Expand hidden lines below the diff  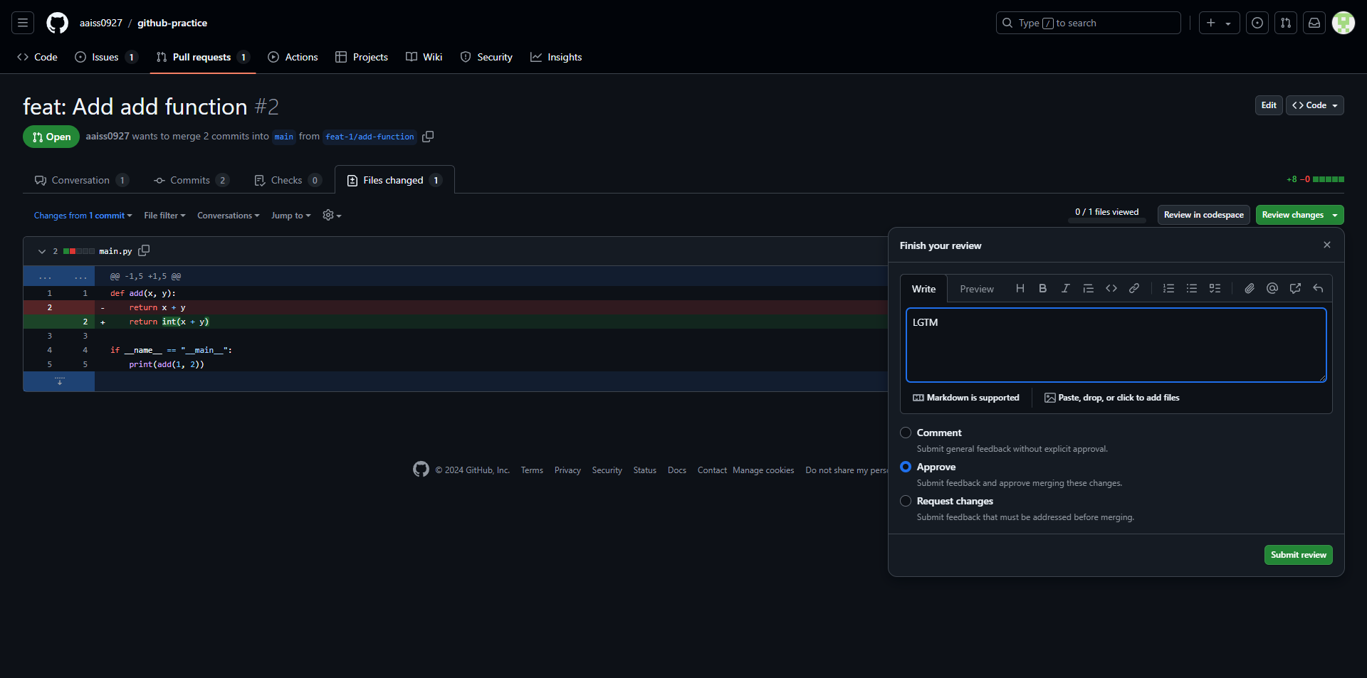(x=59, y=381)
